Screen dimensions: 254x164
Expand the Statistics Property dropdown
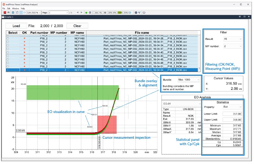pyautogui.click(x=232, y=107)
